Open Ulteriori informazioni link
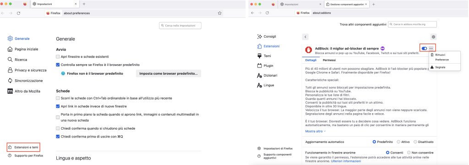The height and width of the screenshot is (165, 469). coord(346,161)
